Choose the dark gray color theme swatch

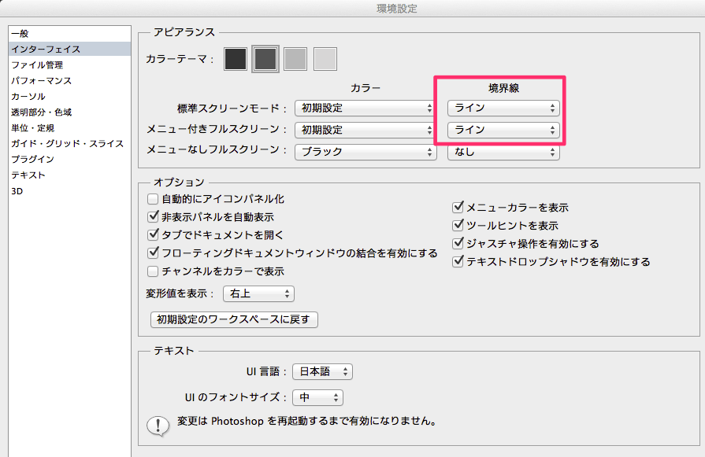click(265, 58)
